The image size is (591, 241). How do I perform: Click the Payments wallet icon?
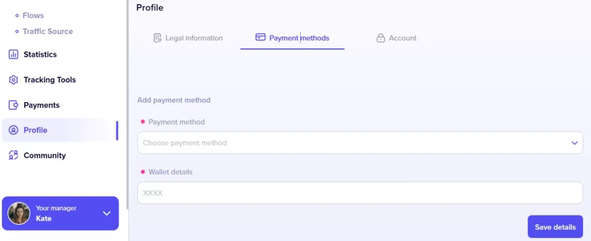[x=13, y=105]
